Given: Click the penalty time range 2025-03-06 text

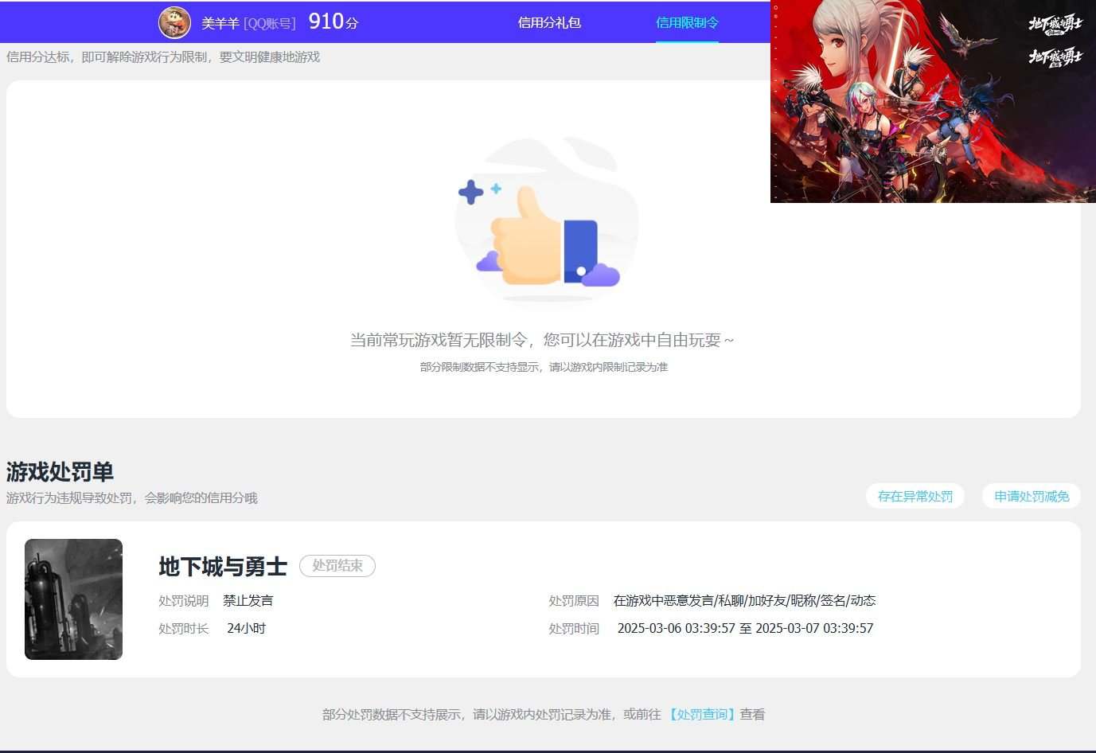Looking at the screenshot, I should click(745, 628).
